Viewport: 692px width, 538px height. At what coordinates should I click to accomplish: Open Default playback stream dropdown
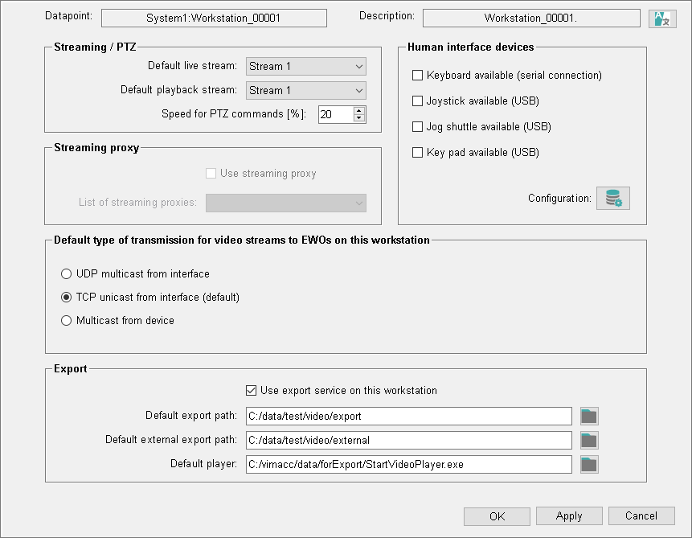point(305,91)
